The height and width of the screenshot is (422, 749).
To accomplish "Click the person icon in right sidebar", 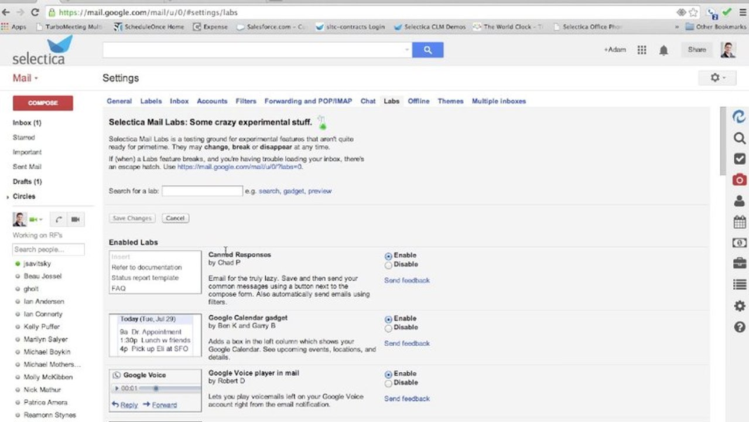I will pos(740,200).
